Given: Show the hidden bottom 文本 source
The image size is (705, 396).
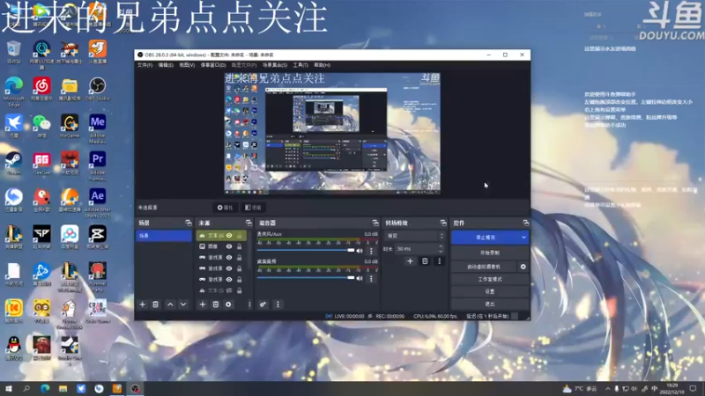Looking at the screenshot, I should click(229, 290).
